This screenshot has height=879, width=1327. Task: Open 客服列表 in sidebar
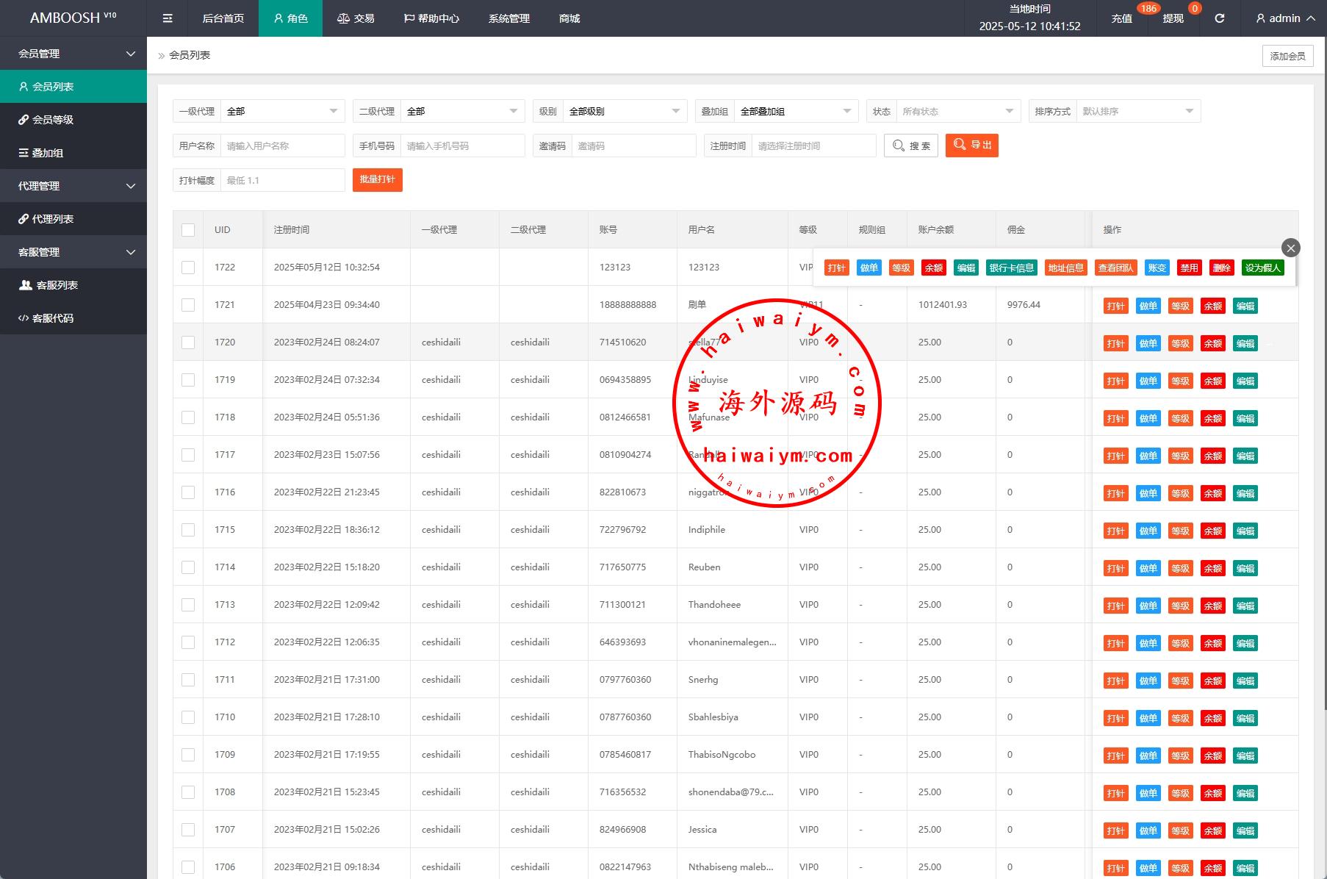click(x=57, y=285)
